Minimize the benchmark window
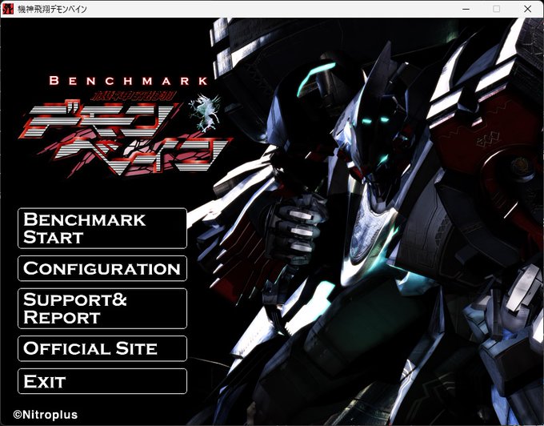This screenshot has width=544, height=426. (x=466, y=9)
